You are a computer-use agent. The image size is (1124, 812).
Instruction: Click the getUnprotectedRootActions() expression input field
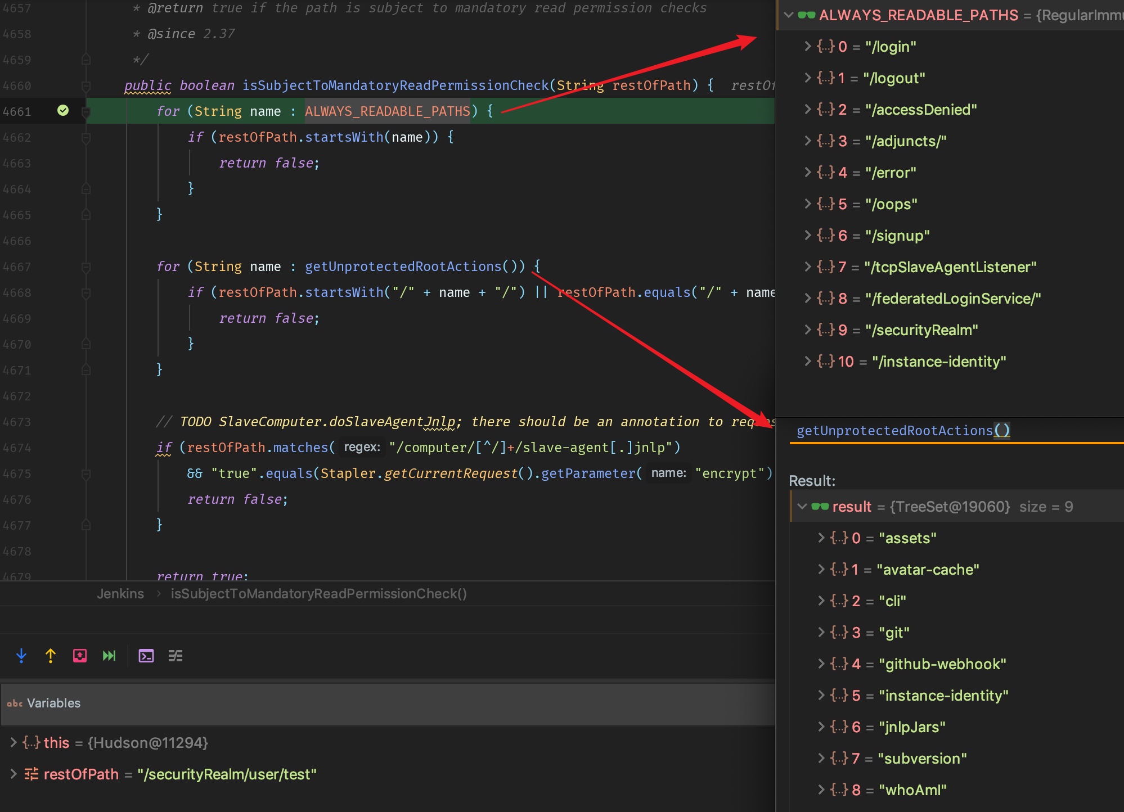point(956,431)
